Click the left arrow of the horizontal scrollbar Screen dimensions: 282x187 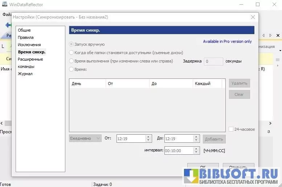(2, 123)
